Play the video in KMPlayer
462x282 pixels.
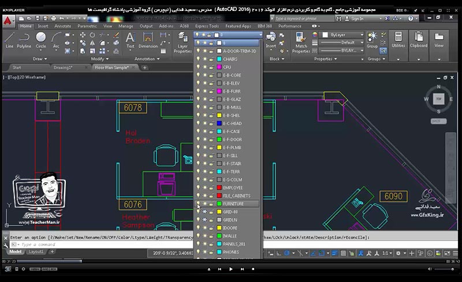point(230,269)
